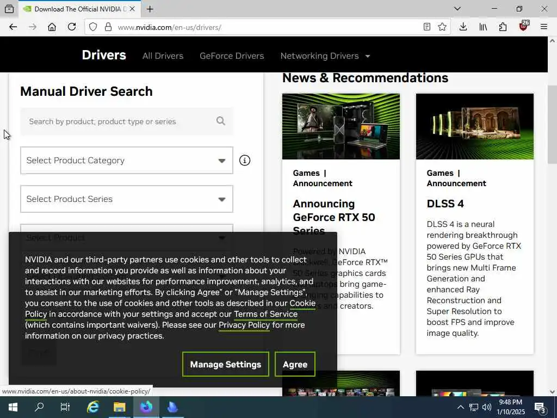The image size is (557, 418).
Task: Open the DLSS 4 article image
Action: coord(474,126)
